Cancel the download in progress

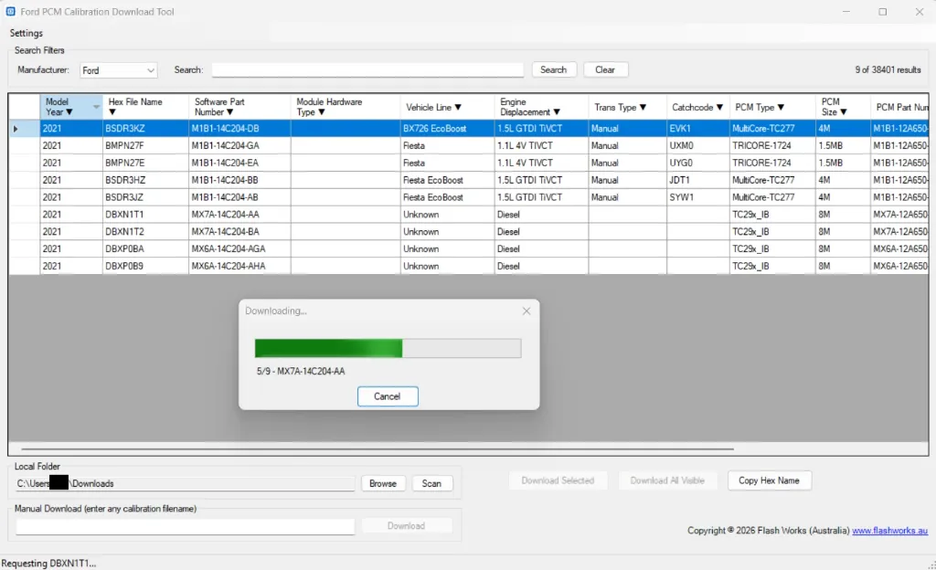click(388, 396)
